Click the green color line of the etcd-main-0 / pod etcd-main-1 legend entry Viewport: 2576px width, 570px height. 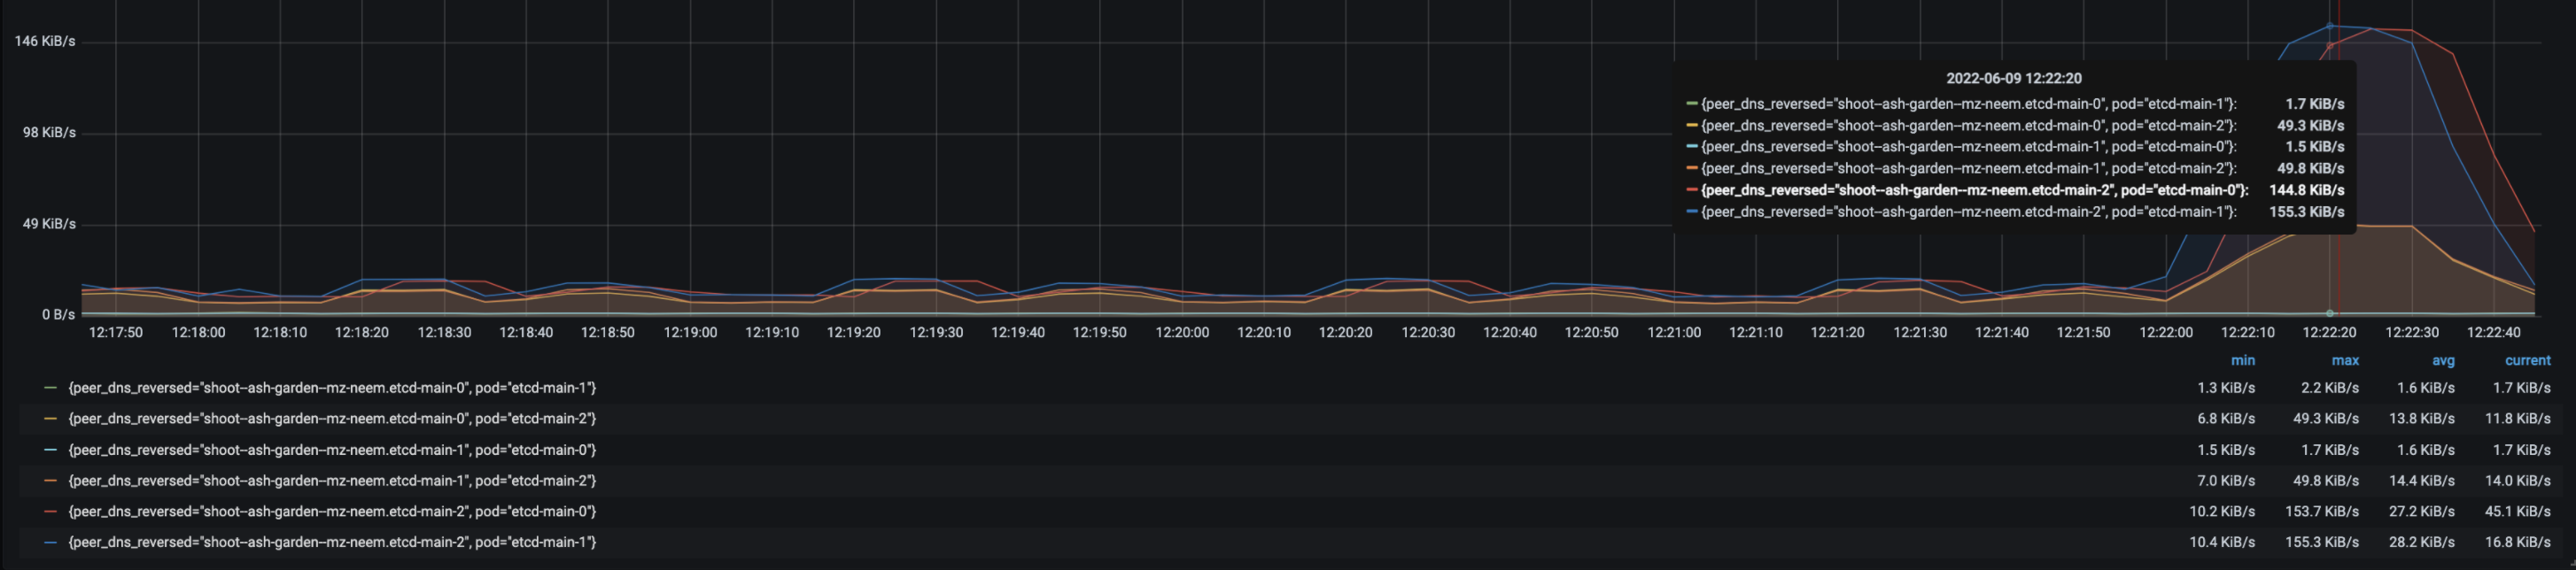tap(50, 388)
